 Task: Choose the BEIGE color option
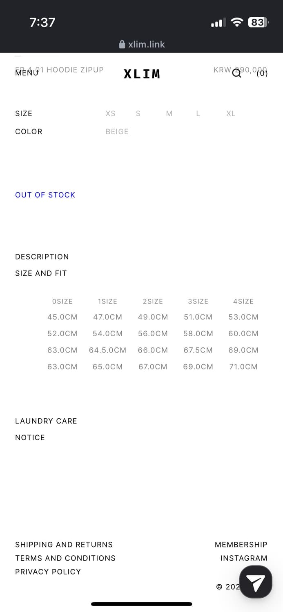click(x=117, y=131)
